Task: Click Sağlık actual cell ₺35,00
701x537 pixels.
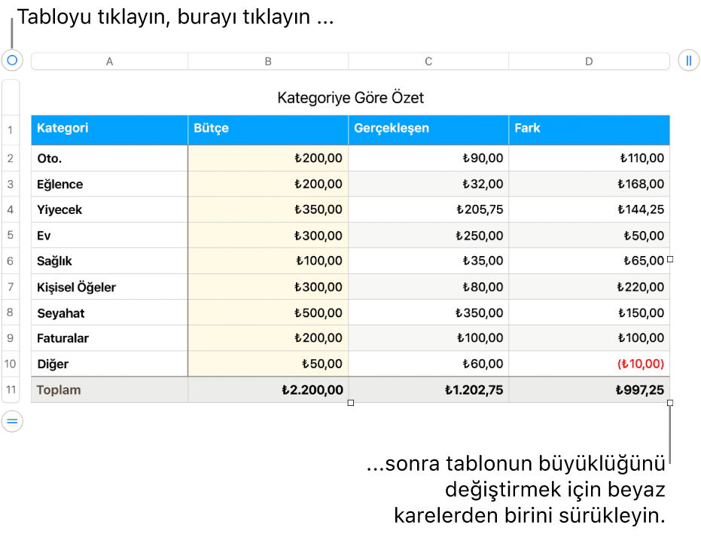Action: tap(428, 261)
